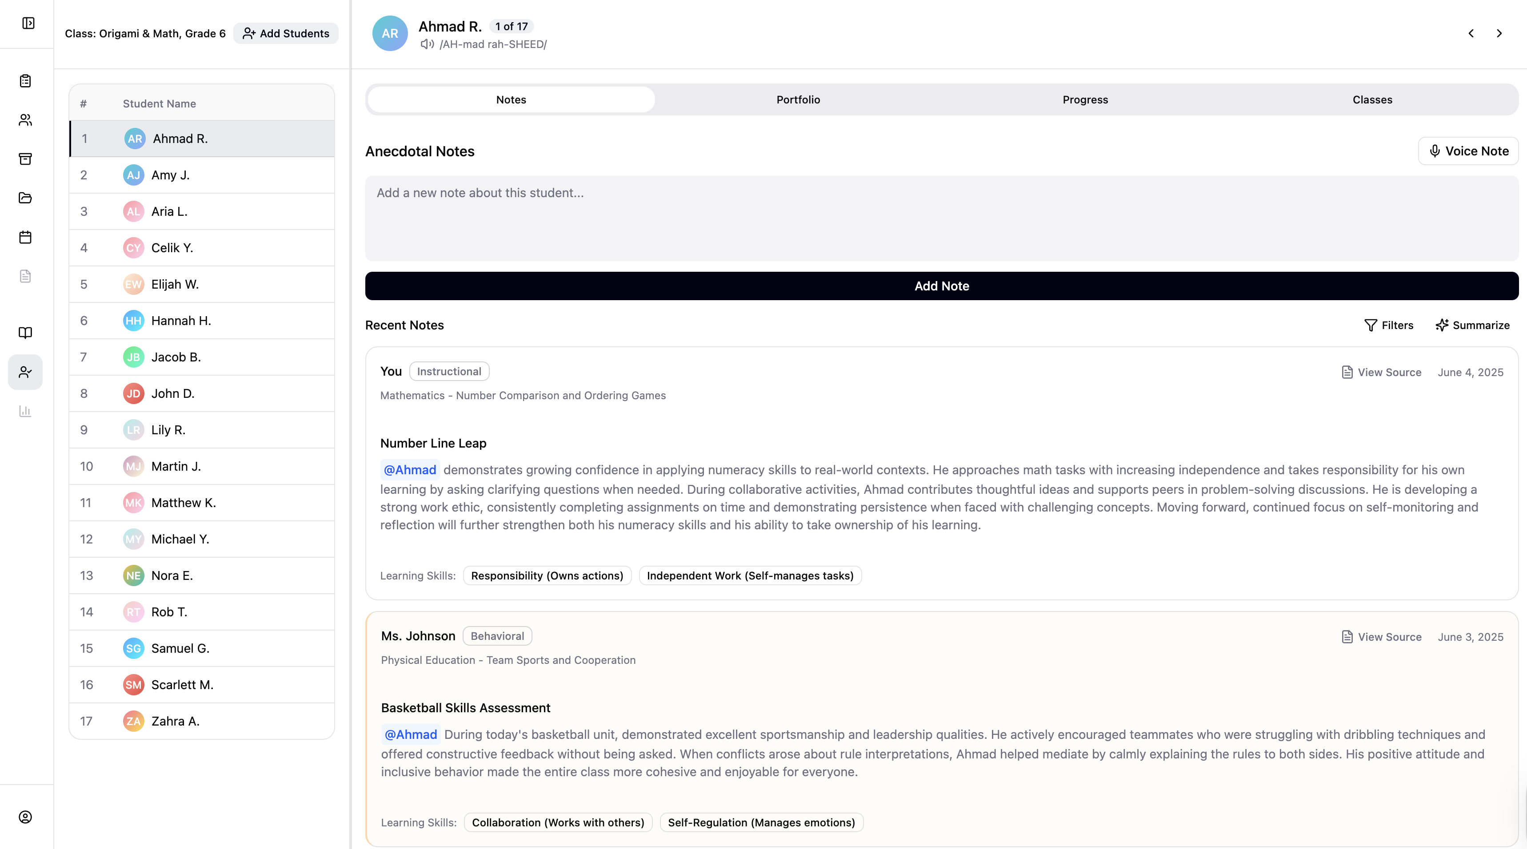Open the folder section in the sidebar

tap(25, 198)
